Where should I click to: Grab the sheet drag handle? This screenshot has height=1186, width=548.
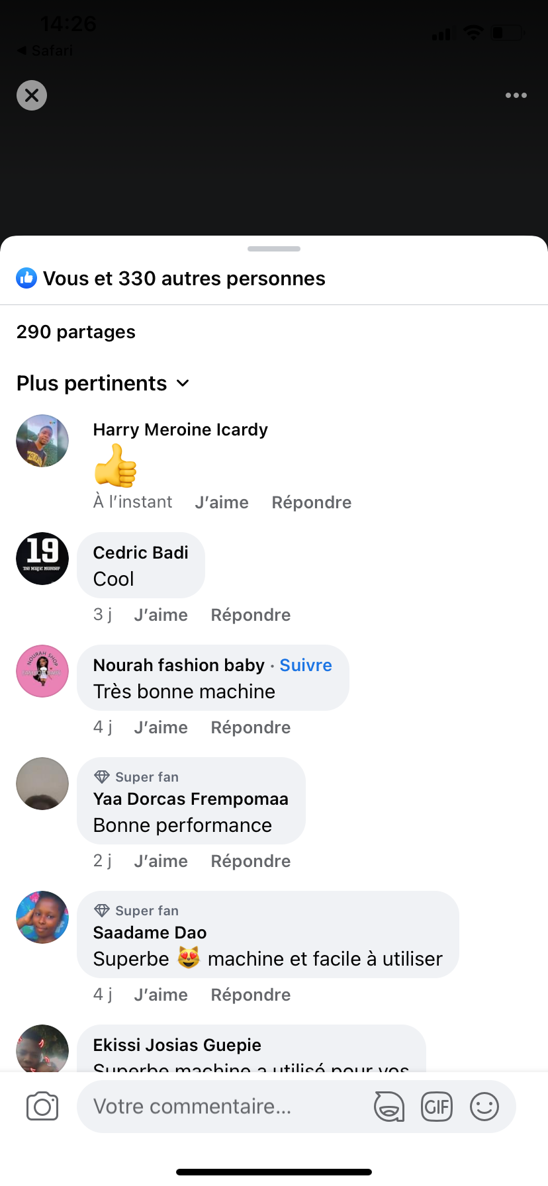[274, 249]
